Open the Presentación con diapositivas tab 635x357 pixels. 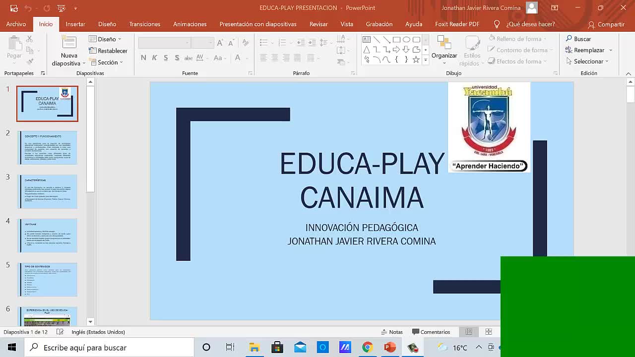tap(258, 24)
